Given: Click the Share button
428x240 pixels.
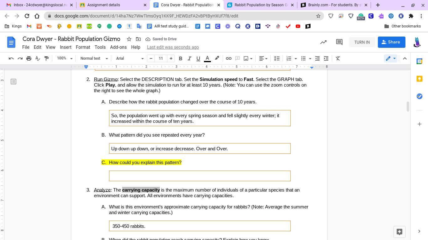Looking at the screenshot, I should (392, 42).
